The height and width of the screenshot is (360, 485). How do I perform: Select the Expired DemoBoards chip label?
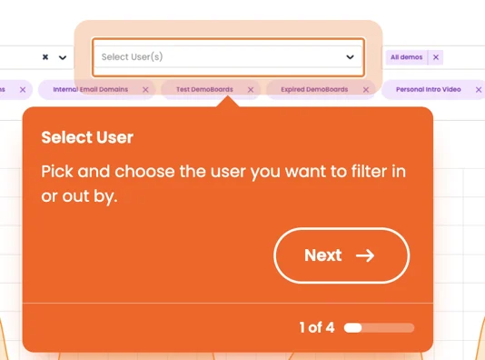[314, 89]
